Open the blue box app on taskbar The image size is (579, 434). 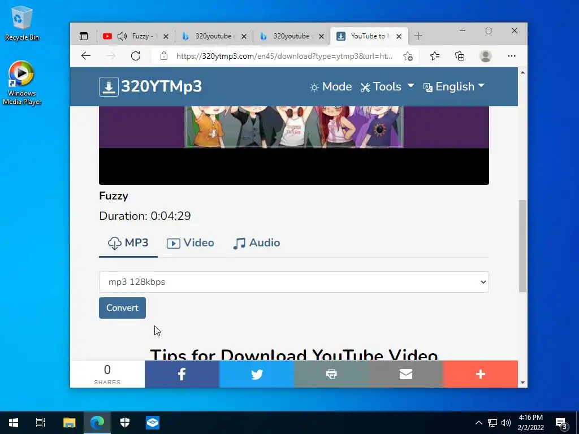click(153, 423)
